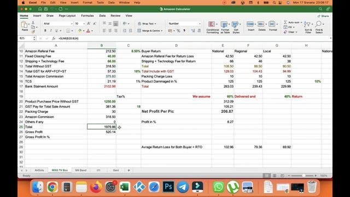Click the text orientation icon
The width and height of the screenshot is (350, 197).
[125, 24]
